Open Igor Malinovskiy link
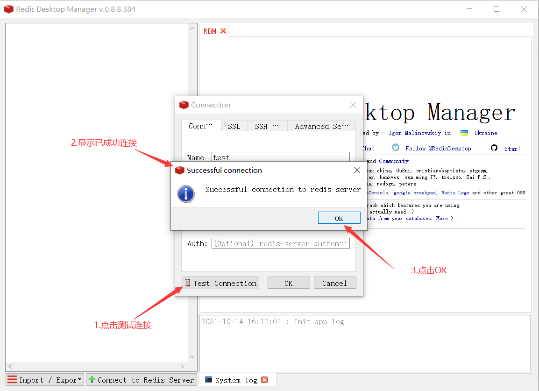 (x=415, y=133)
